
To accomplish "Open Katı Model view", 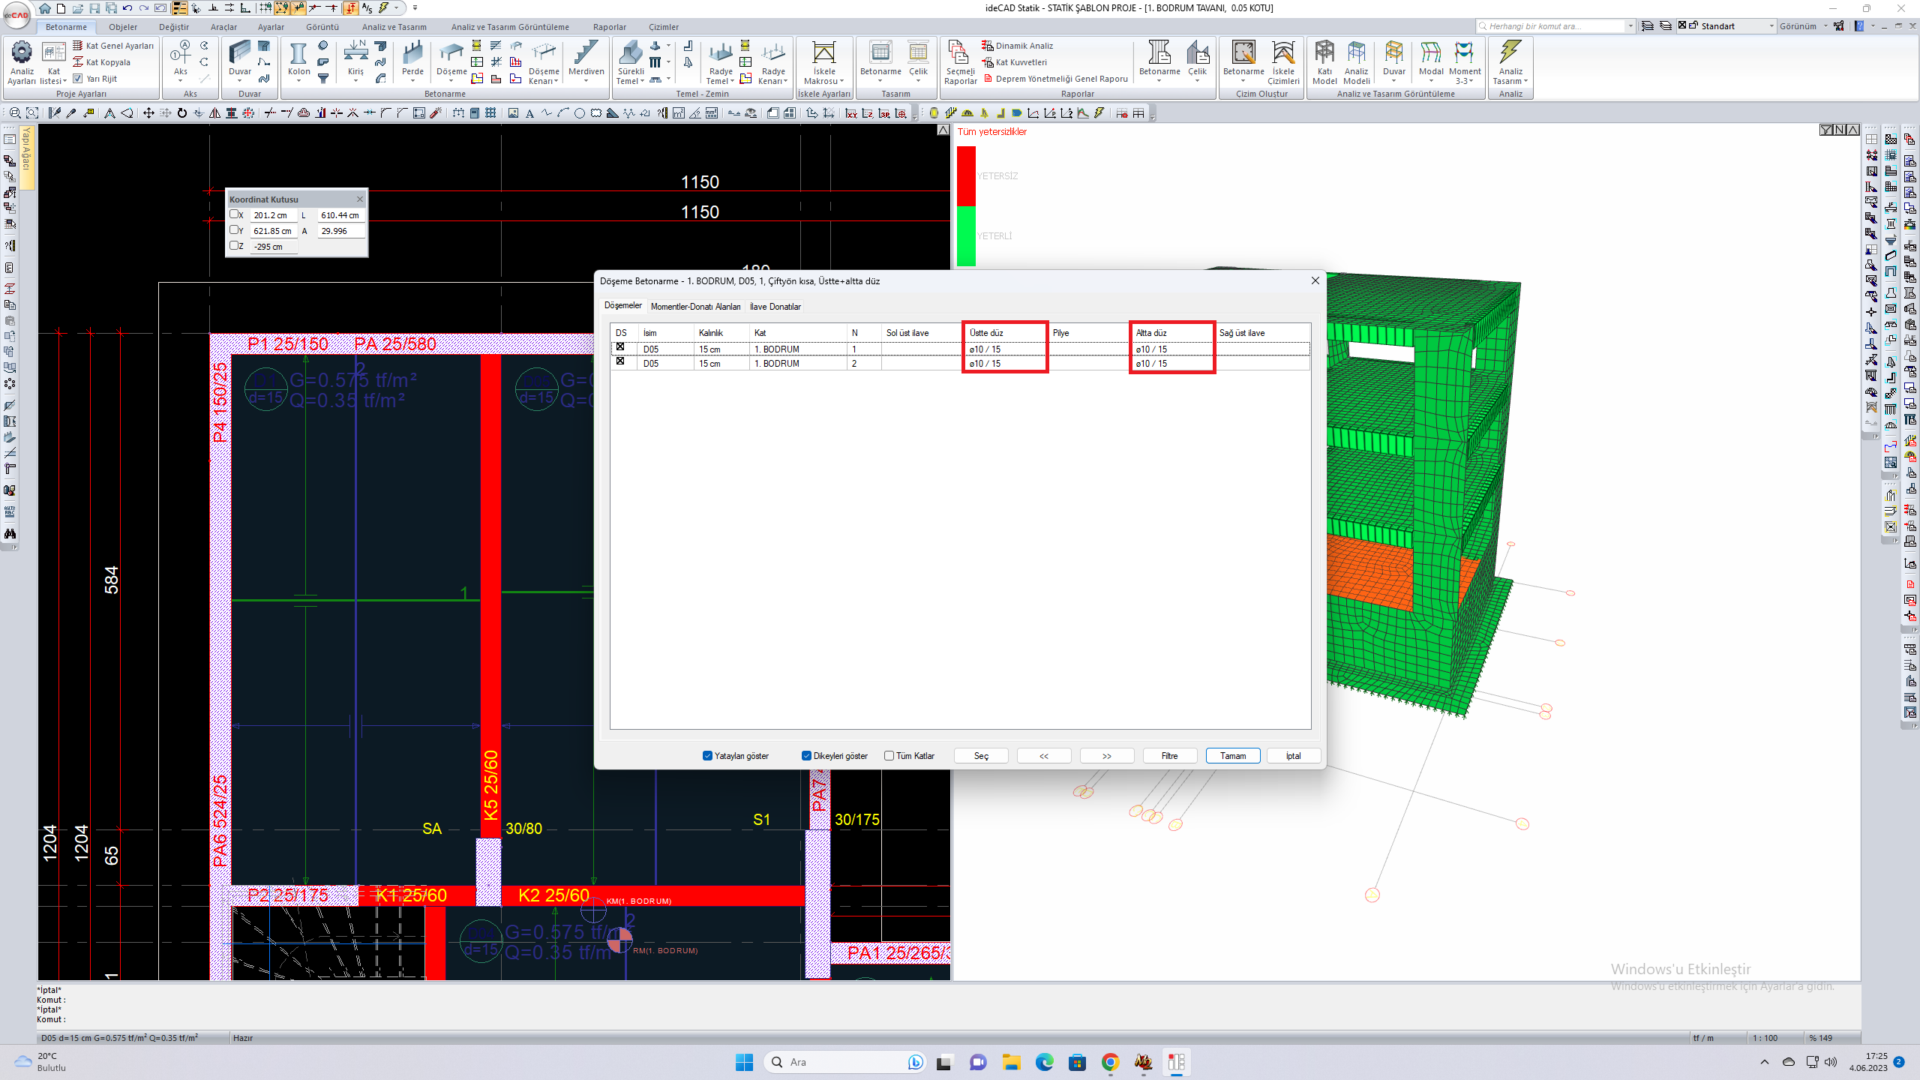I will (x=1324, y=61).
